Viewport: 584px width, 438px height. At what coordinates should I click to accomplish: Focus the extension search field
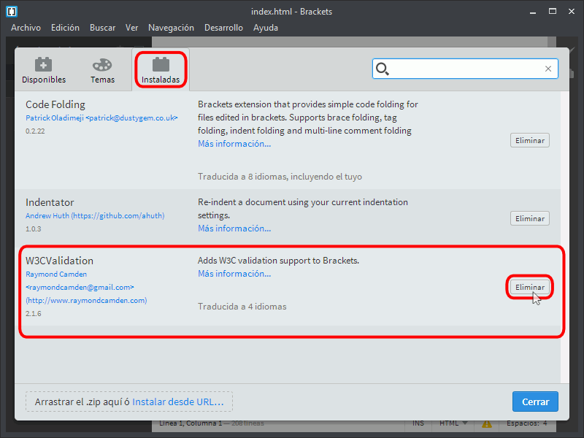click(465, 69)
